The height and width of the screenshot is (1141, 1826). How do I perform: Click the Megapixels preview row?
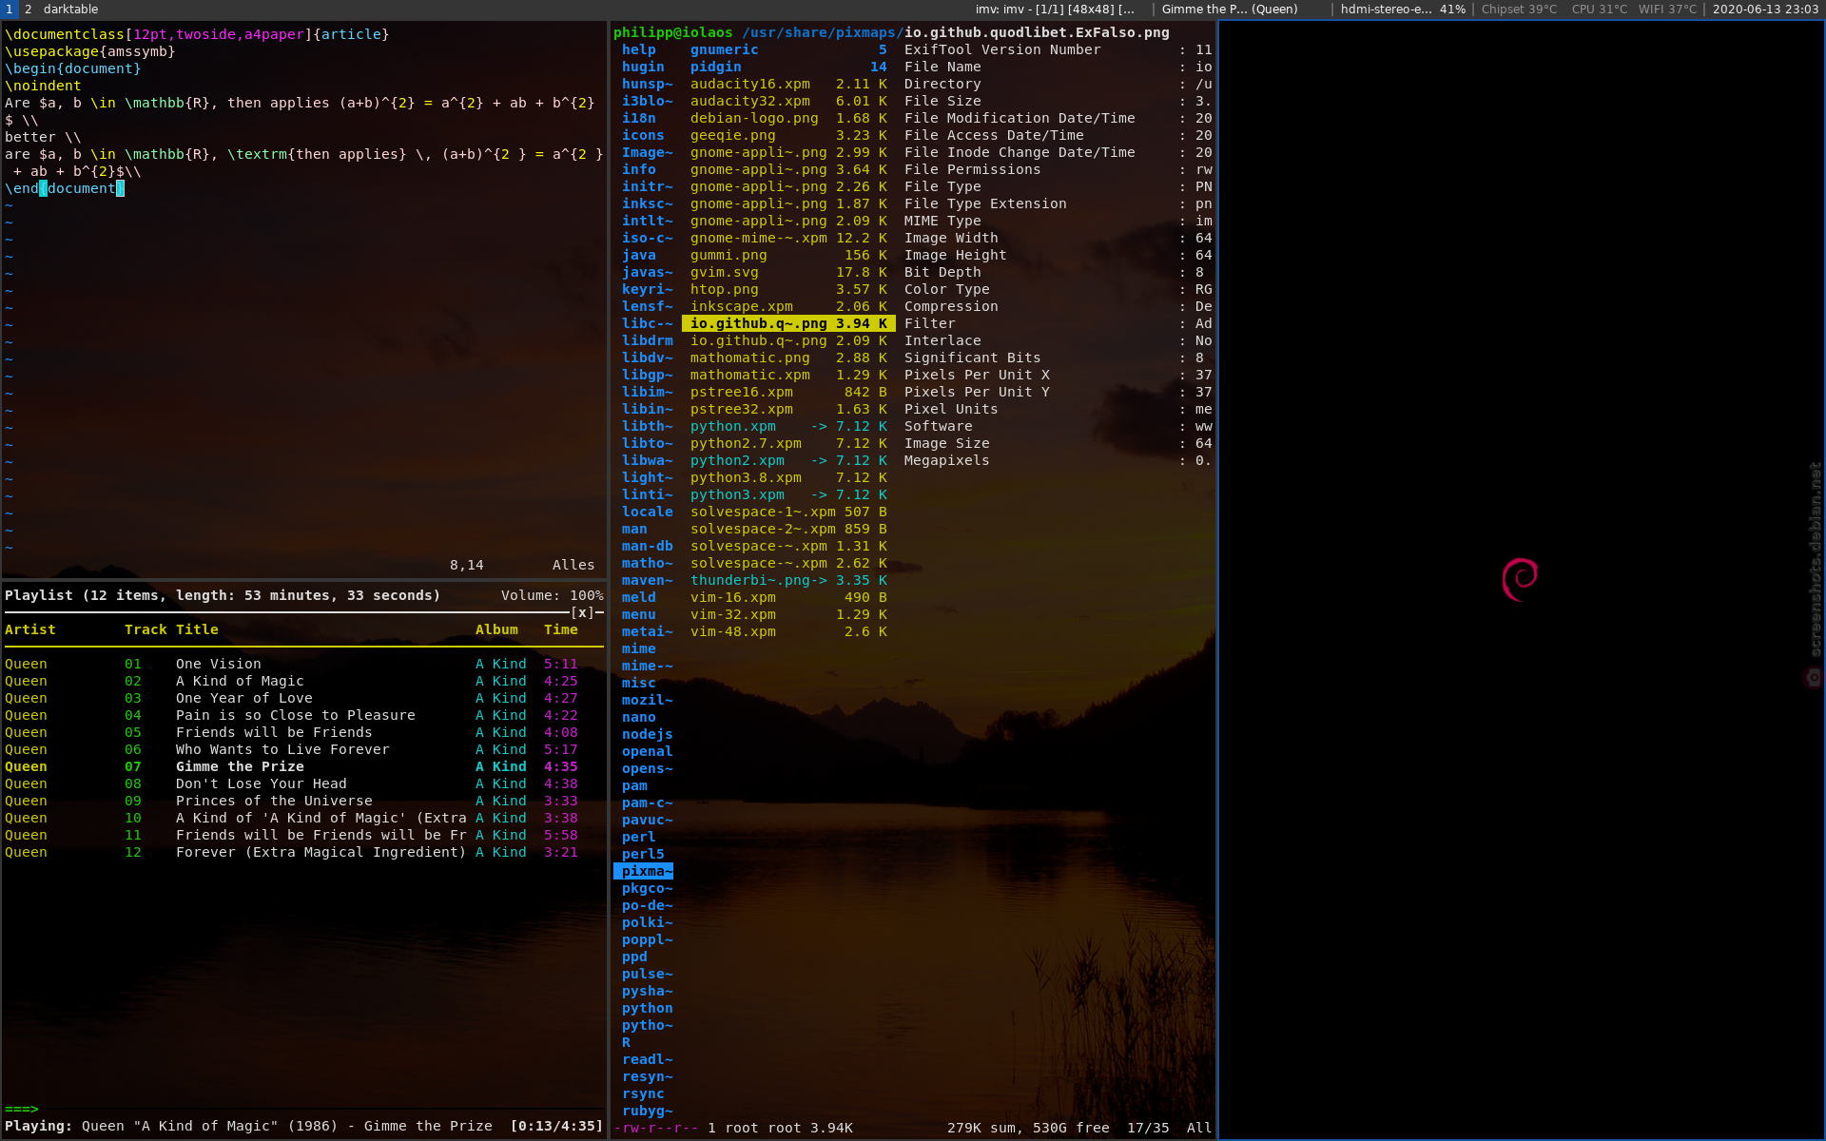tap(1058, 460)
